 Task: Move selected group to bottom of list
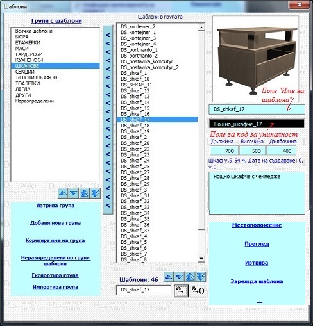tap(95, 193)
